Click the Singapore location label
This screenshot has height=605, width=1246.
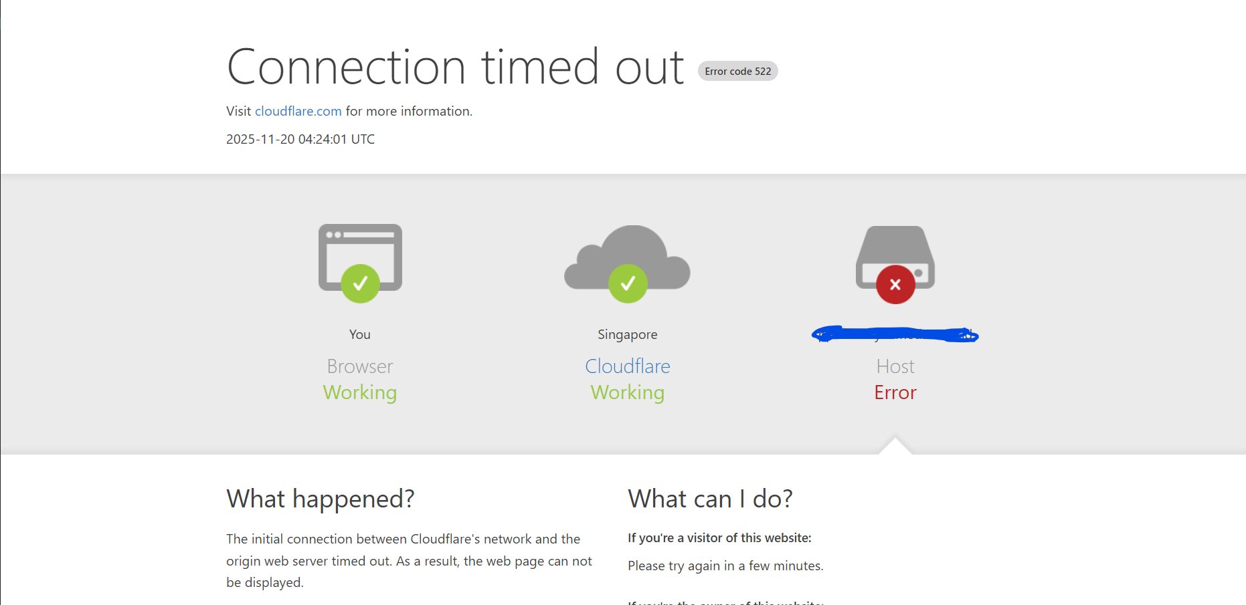tap(628, 335)
